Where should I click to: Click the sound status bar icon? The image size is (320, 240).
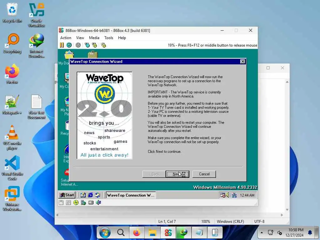click(98, 202)
